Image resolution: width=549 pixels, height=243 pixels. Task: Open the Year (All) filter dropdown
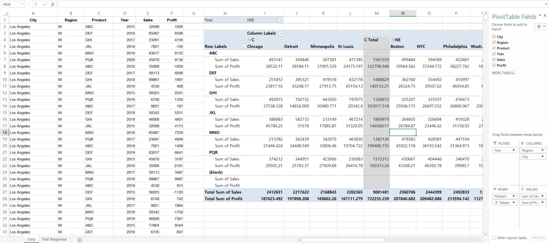tap(281, 20)
